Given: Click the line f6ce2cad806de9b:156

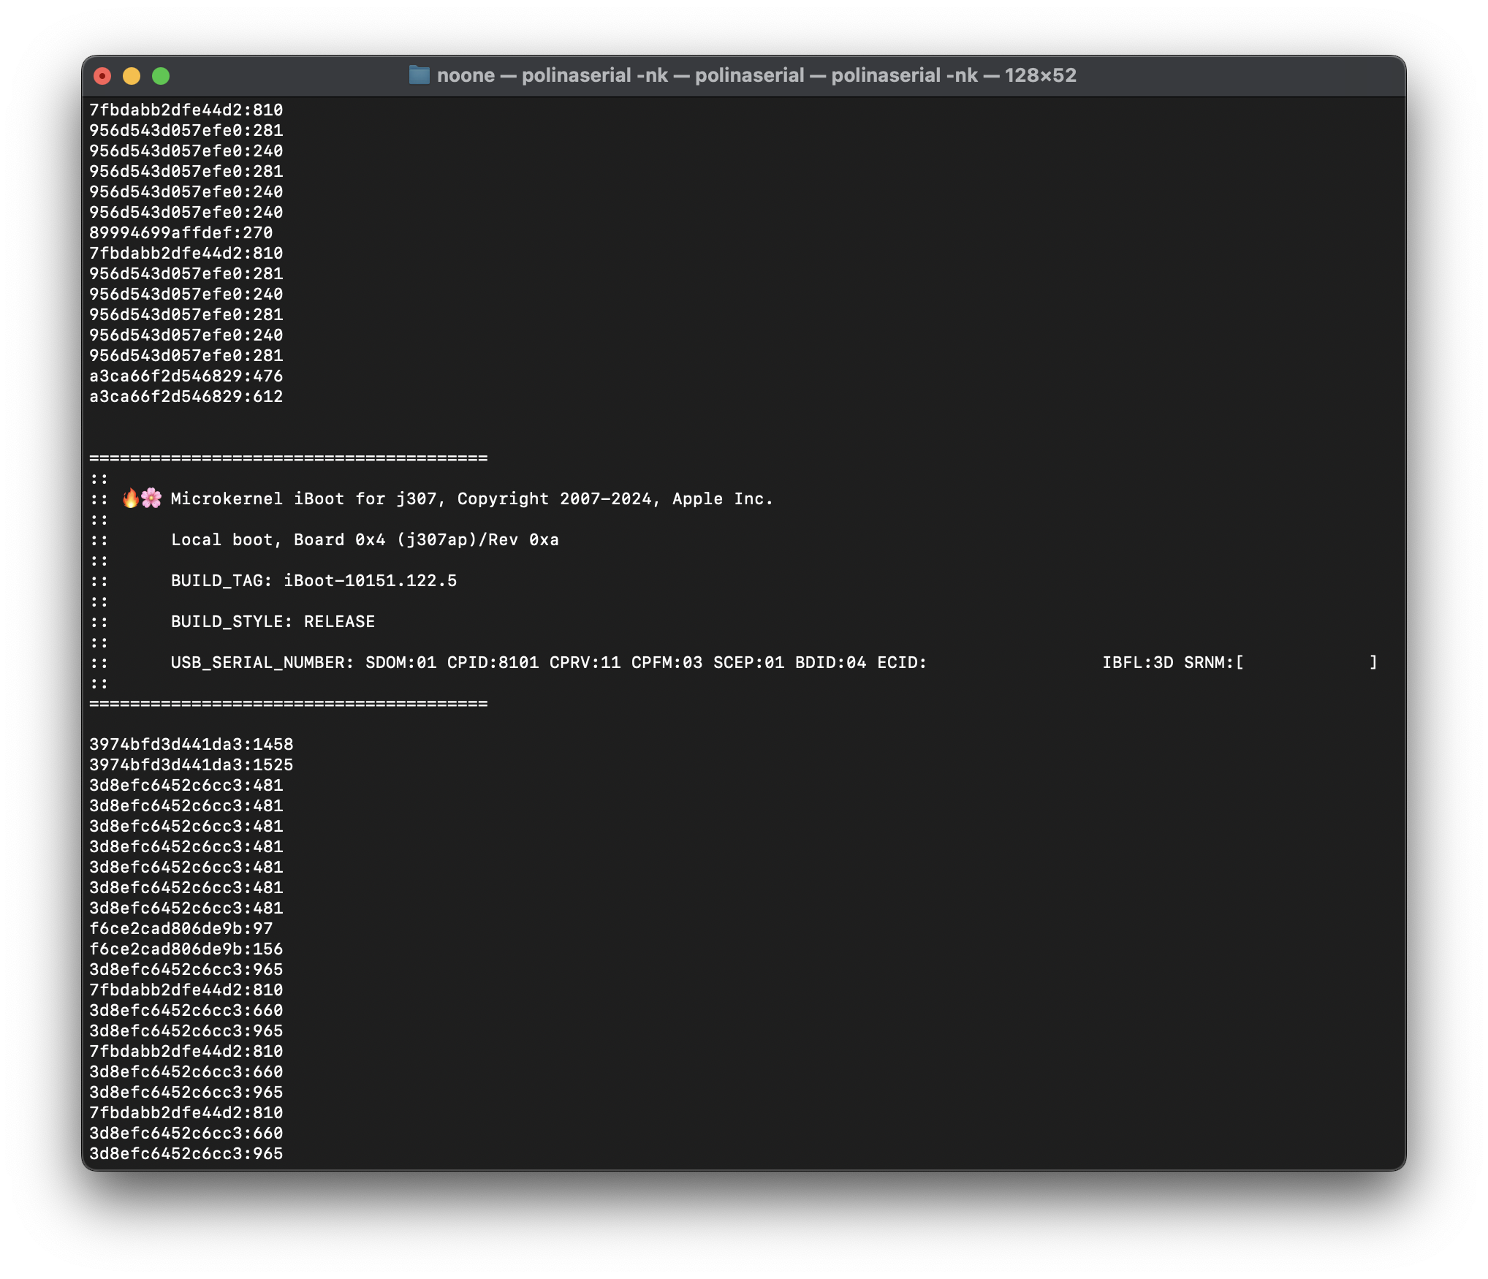Looking at the screenshot, I should [186, 949].
